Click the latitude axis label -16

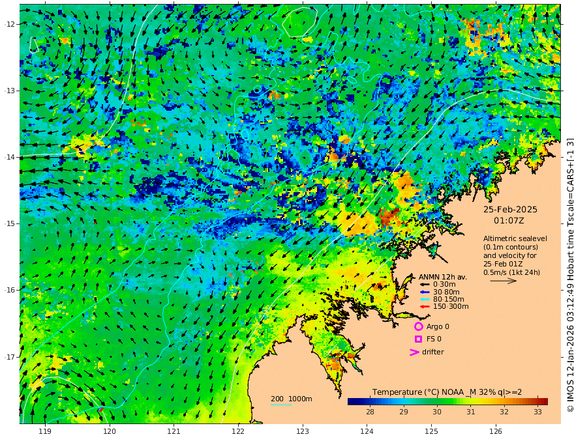(x=10, y=290)
